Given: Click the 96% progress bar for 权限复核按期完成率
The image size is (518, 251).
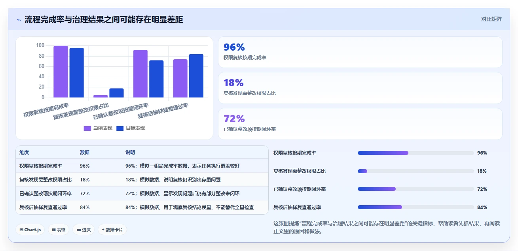Looking at the screenshot, I should 416,153.
